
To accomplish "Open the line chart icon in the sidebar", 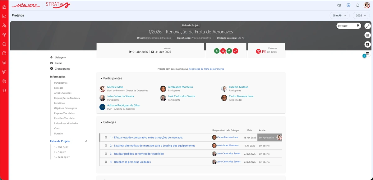I will pyautogui.click(x=4, y=16).
